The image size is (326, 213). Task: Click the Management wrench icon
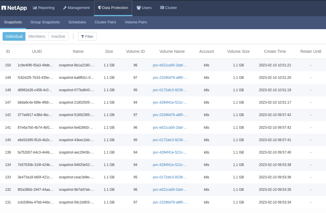65,8
